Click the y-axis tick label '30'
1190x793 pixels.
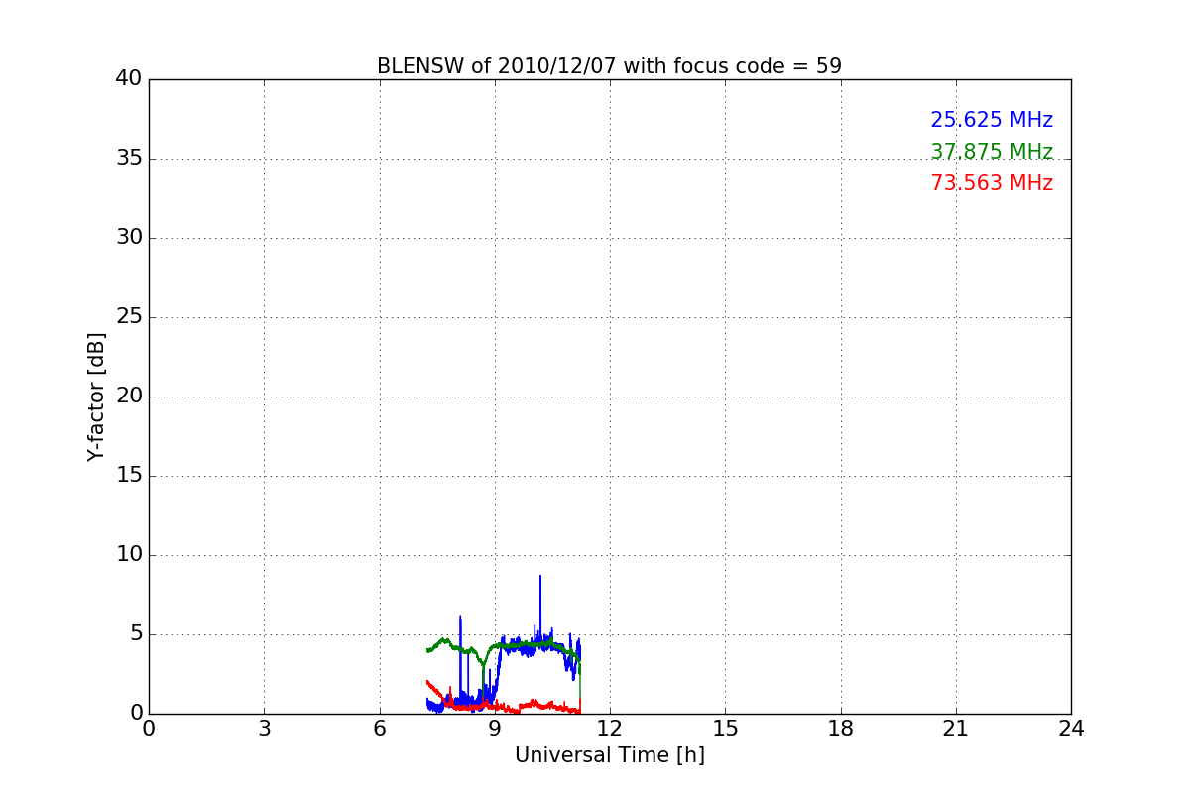[x=129, y=238]
